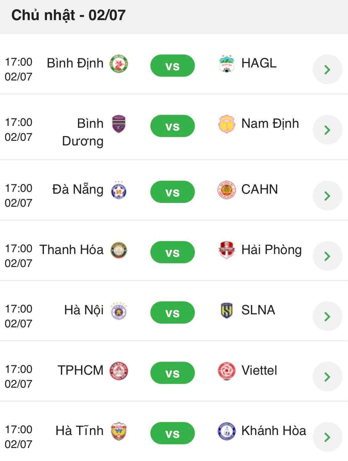Click the Nam Định team crest

tap(226, 124)
